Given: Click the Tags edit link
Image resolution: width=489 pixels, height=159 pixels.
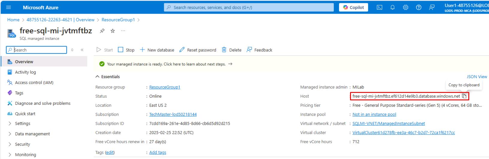Looking at the screenshot, I should click(110, 152).
